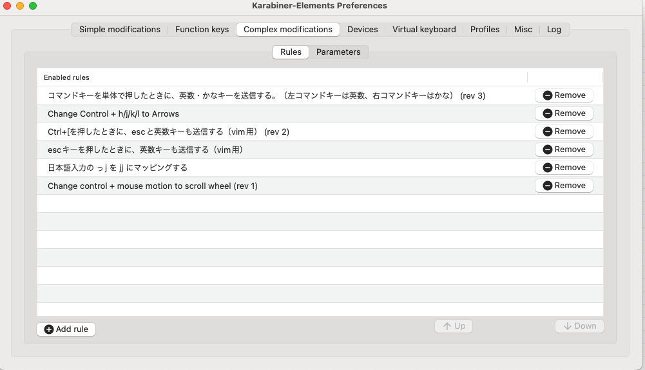Screen dimensions: 645x370
Task: Remove the control + mouse motion scroll rule
Action: click(564, 186)
